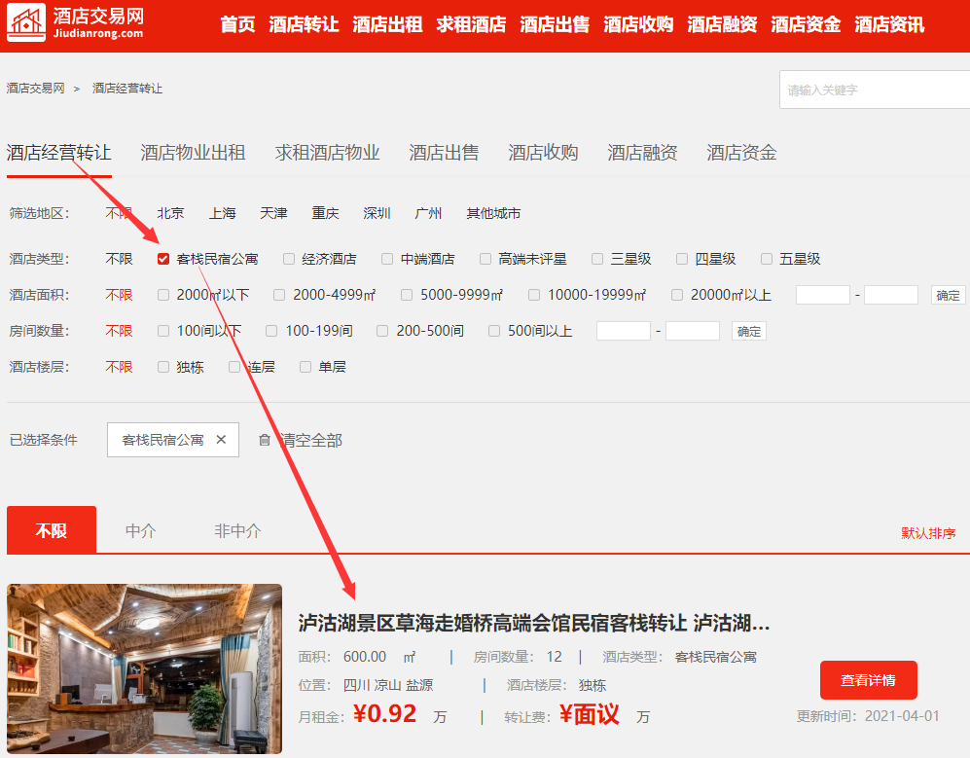Viewport: 970px width, 758px height.
Task: Filter region by 上海
Action: (x=222, y=213)
